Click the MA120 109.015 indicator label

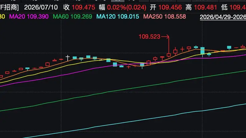(x=118, y=17)
